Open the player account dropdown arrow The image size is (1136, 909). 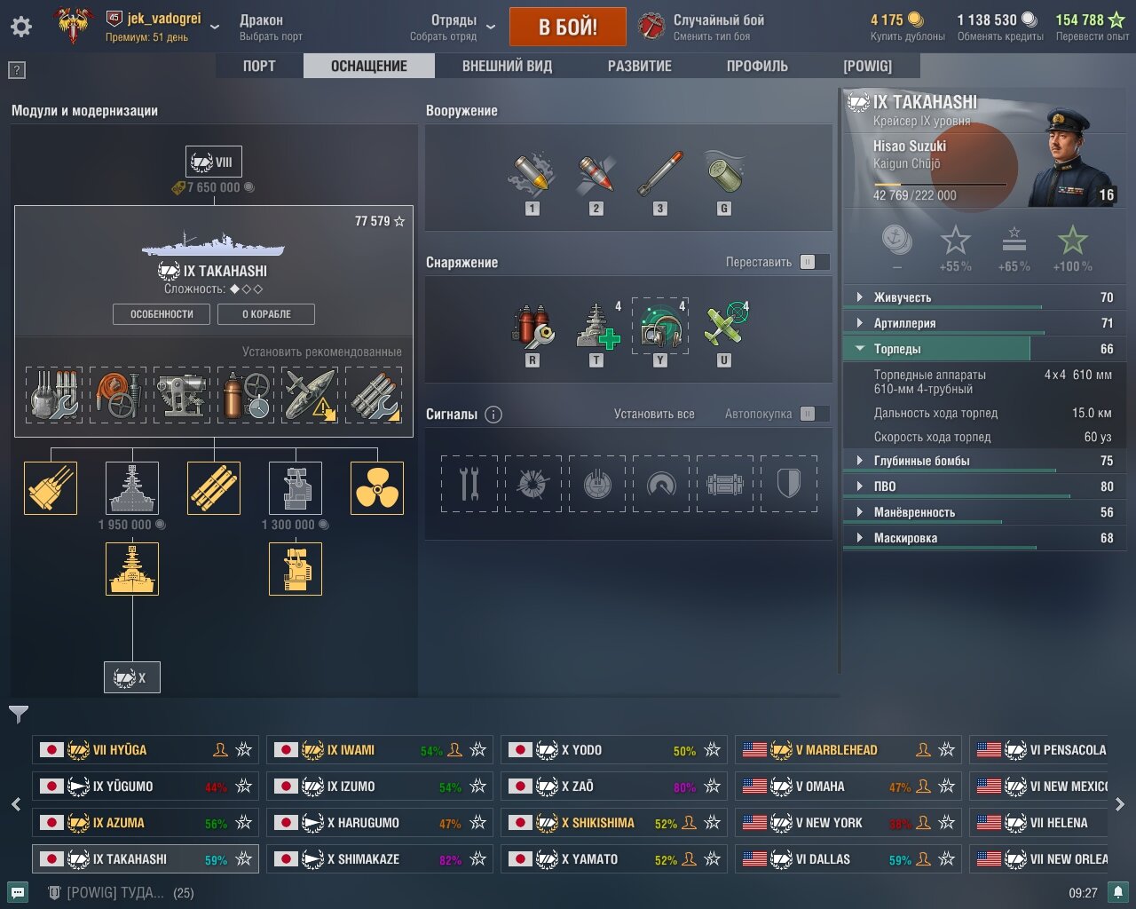(215, 27)
